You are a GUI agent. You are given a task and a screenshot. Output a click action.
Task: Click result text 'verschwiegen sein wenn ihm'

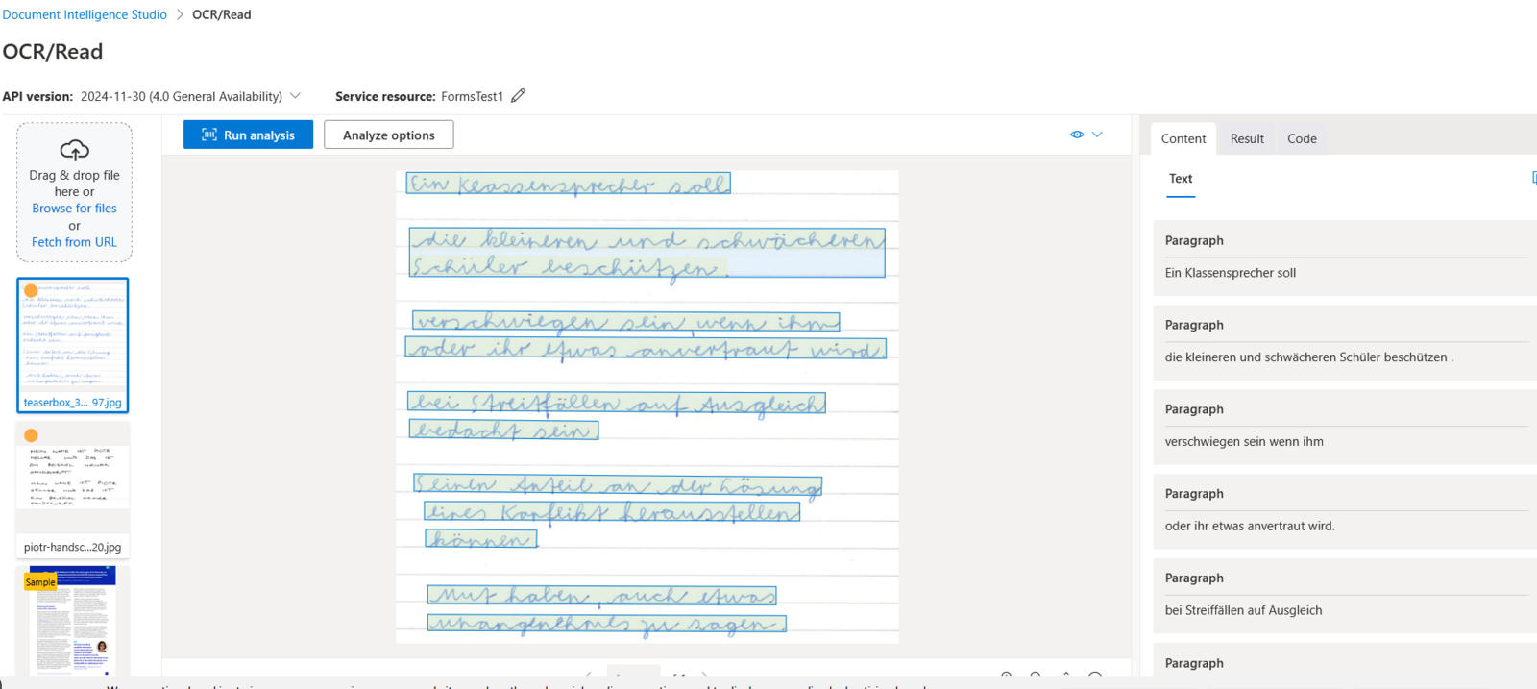[1244, 442]
